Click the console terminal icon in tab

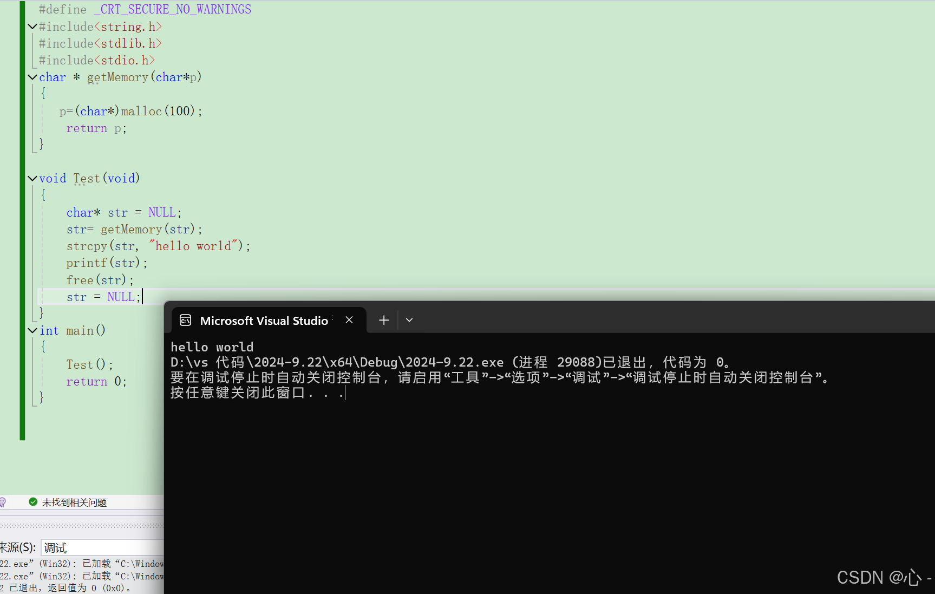coord(186,320)
